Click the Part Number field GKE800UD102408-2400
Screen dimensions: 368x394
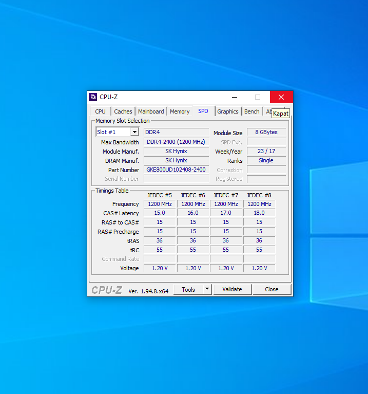click(x=176, y=170)
